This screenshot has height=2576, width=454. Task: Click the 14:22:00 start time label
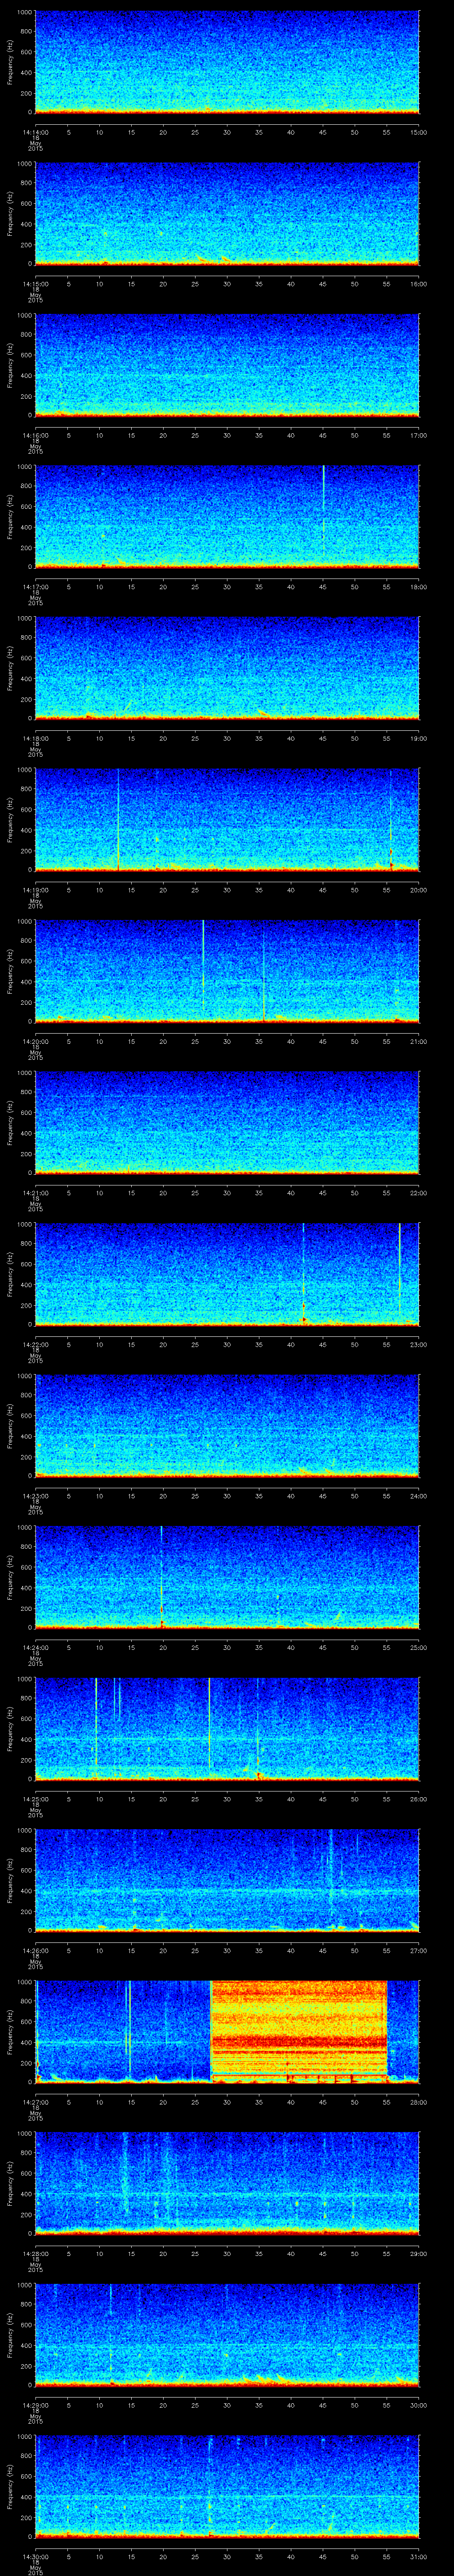[x=35, y=1345]
